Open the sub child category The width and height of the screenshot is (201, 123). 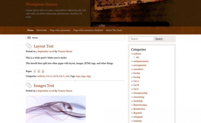pos(137,57)
